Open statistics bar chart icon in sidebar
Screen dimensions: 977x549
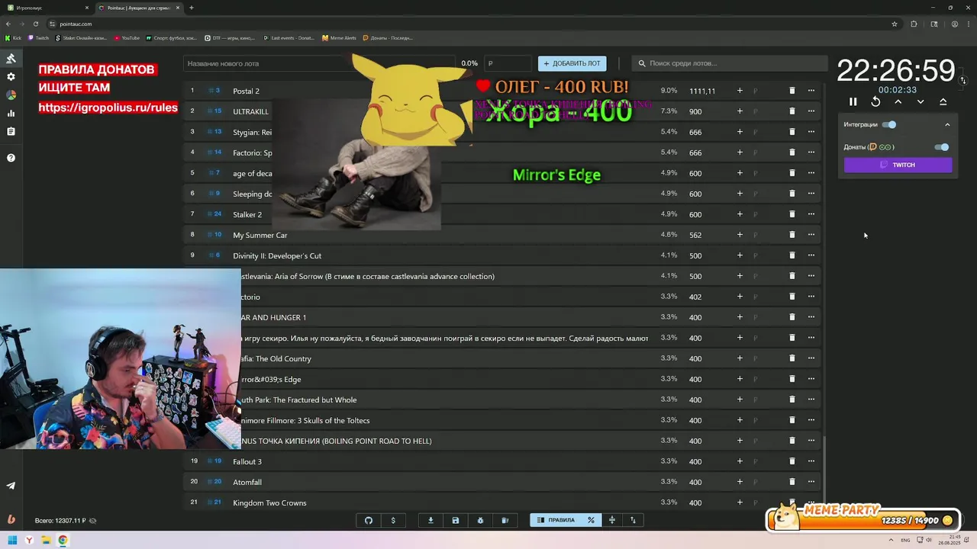(11, 114)
